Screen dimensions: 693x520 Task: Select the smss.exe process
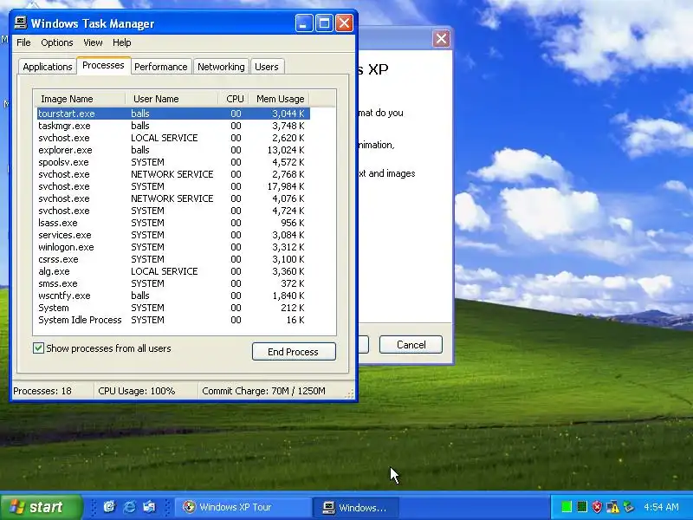(173, 283)
